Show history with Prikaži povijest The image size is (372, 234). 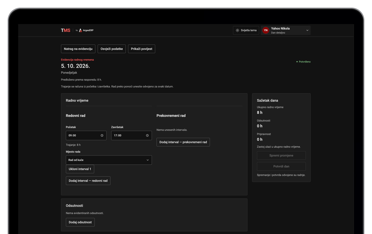click(x=142, y=49)
